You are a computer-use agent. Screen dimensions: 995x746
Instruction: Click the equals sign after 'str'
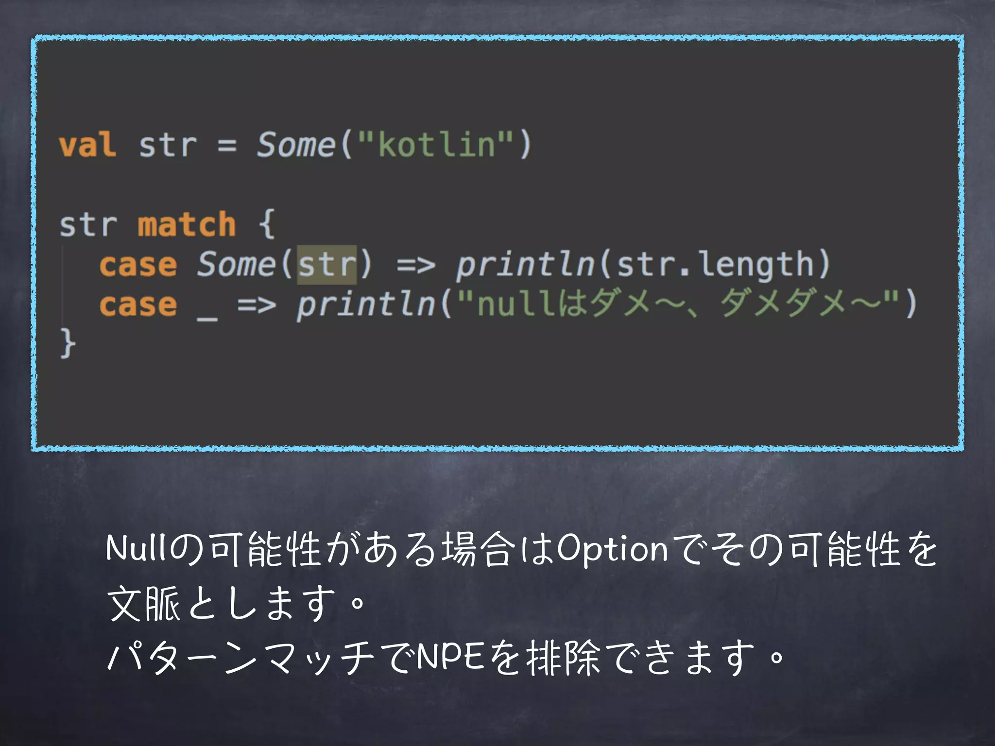227,145
